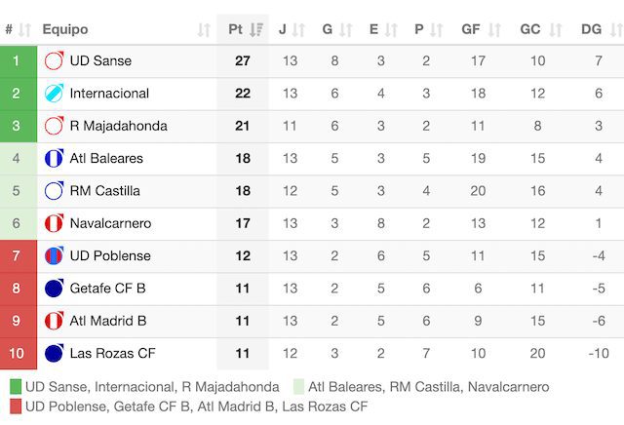Click the Internacional team crest icon
This screenshot has width=624, height=425.
click(x=55, y=94)
